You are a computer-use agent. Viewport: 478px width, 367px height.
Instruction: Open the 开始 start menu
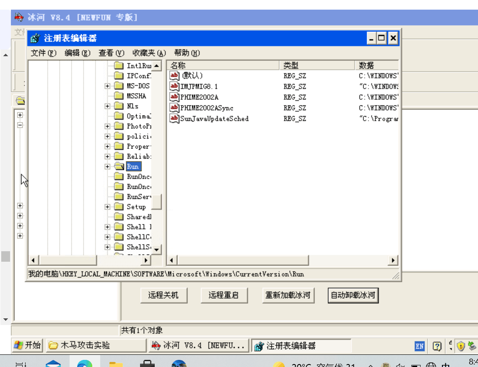click(27, 345)
